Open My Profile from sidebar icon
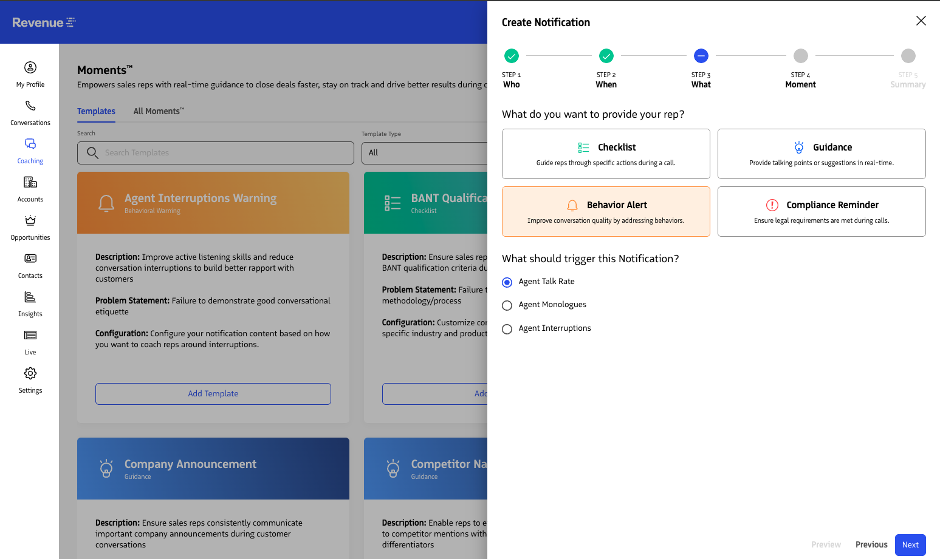 point(30,67)
